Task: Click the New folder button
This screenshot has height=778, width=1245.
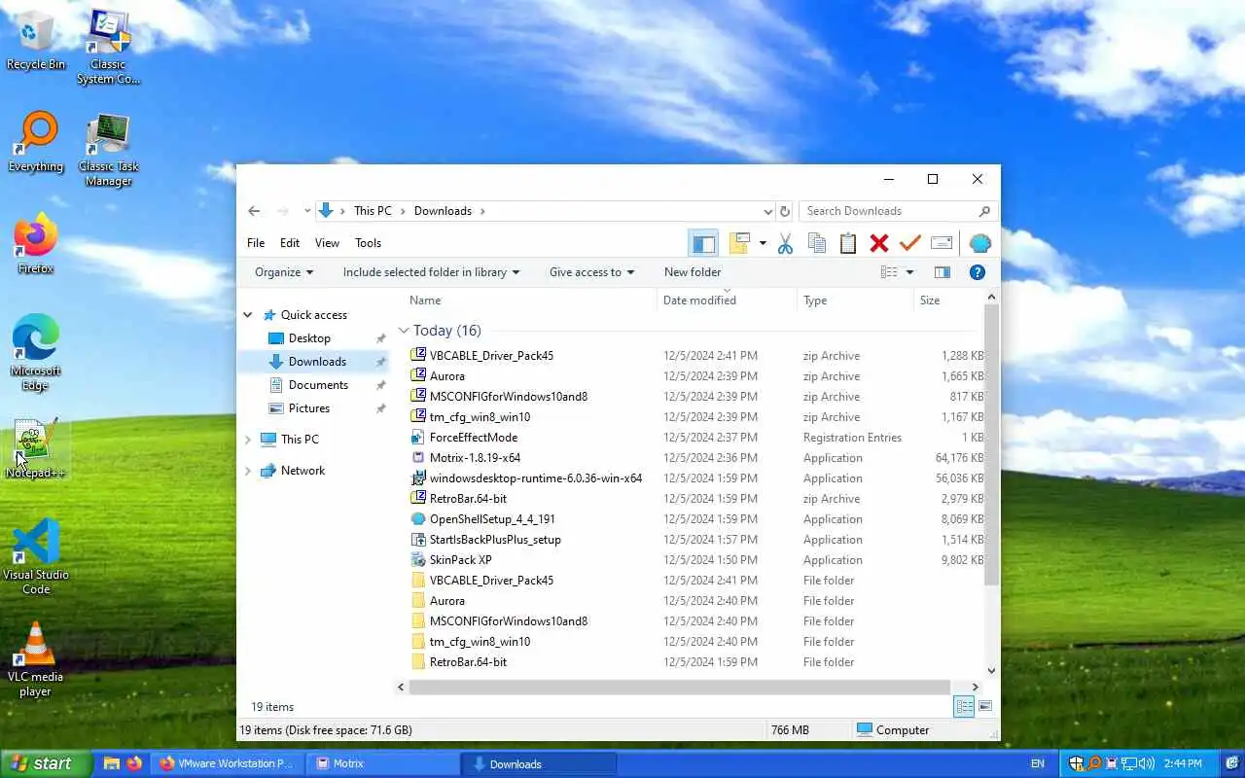Action: [693, 272]
